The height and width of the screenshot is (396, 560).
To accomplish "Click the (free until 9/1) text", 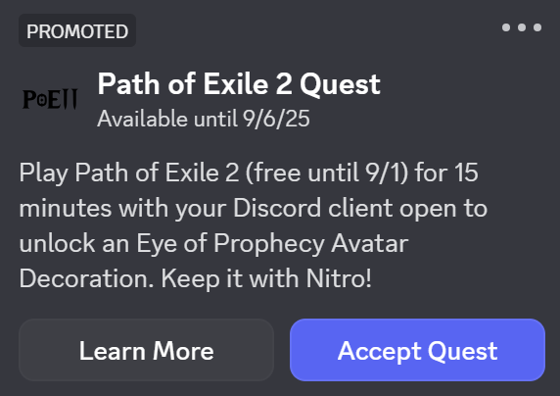I will 327,173.
